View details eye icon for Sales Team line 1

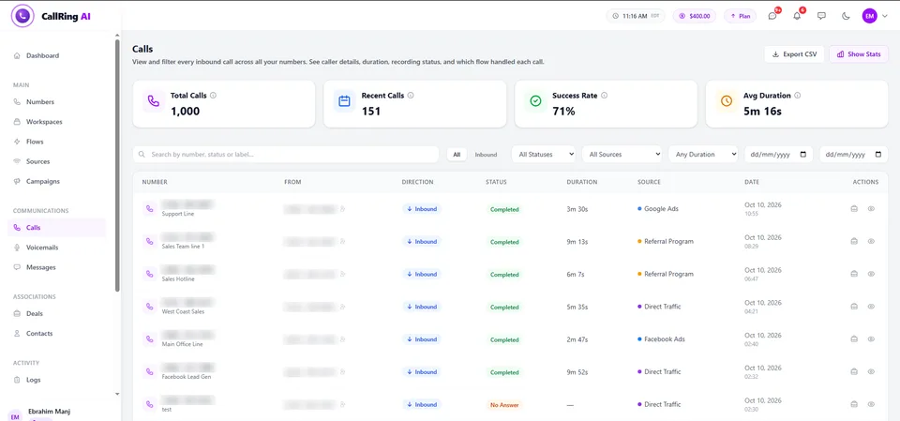click(x=871, y=241)
